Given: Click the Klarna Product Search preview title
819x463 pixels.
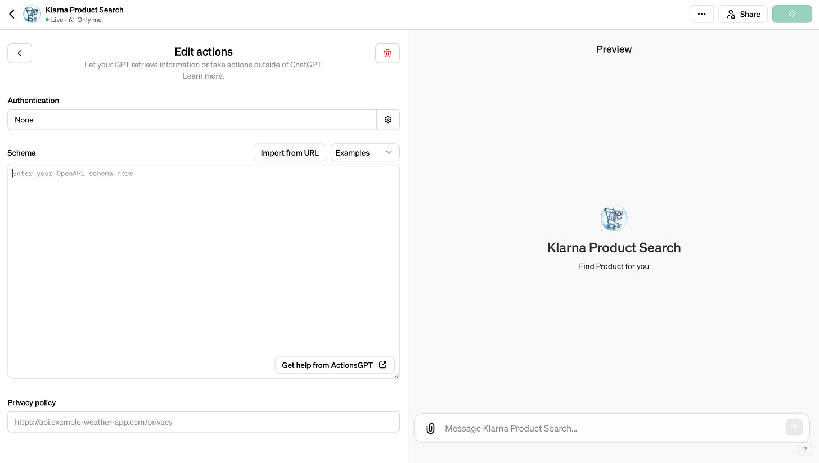Looking at the screenshot, I should point(614,248).
